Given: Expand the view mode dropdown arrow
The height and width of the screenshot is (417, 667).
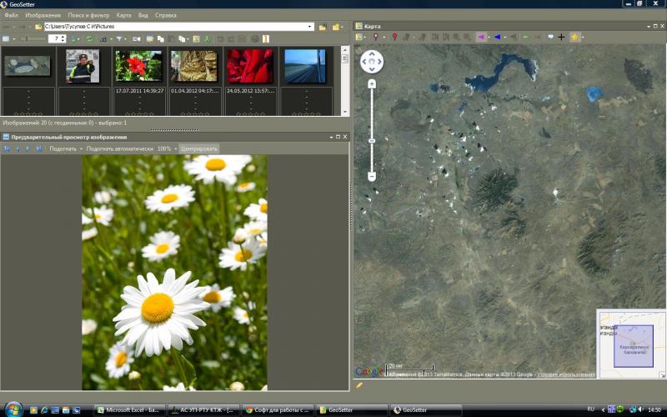Looking at the screenshot, I should (14, 38).
